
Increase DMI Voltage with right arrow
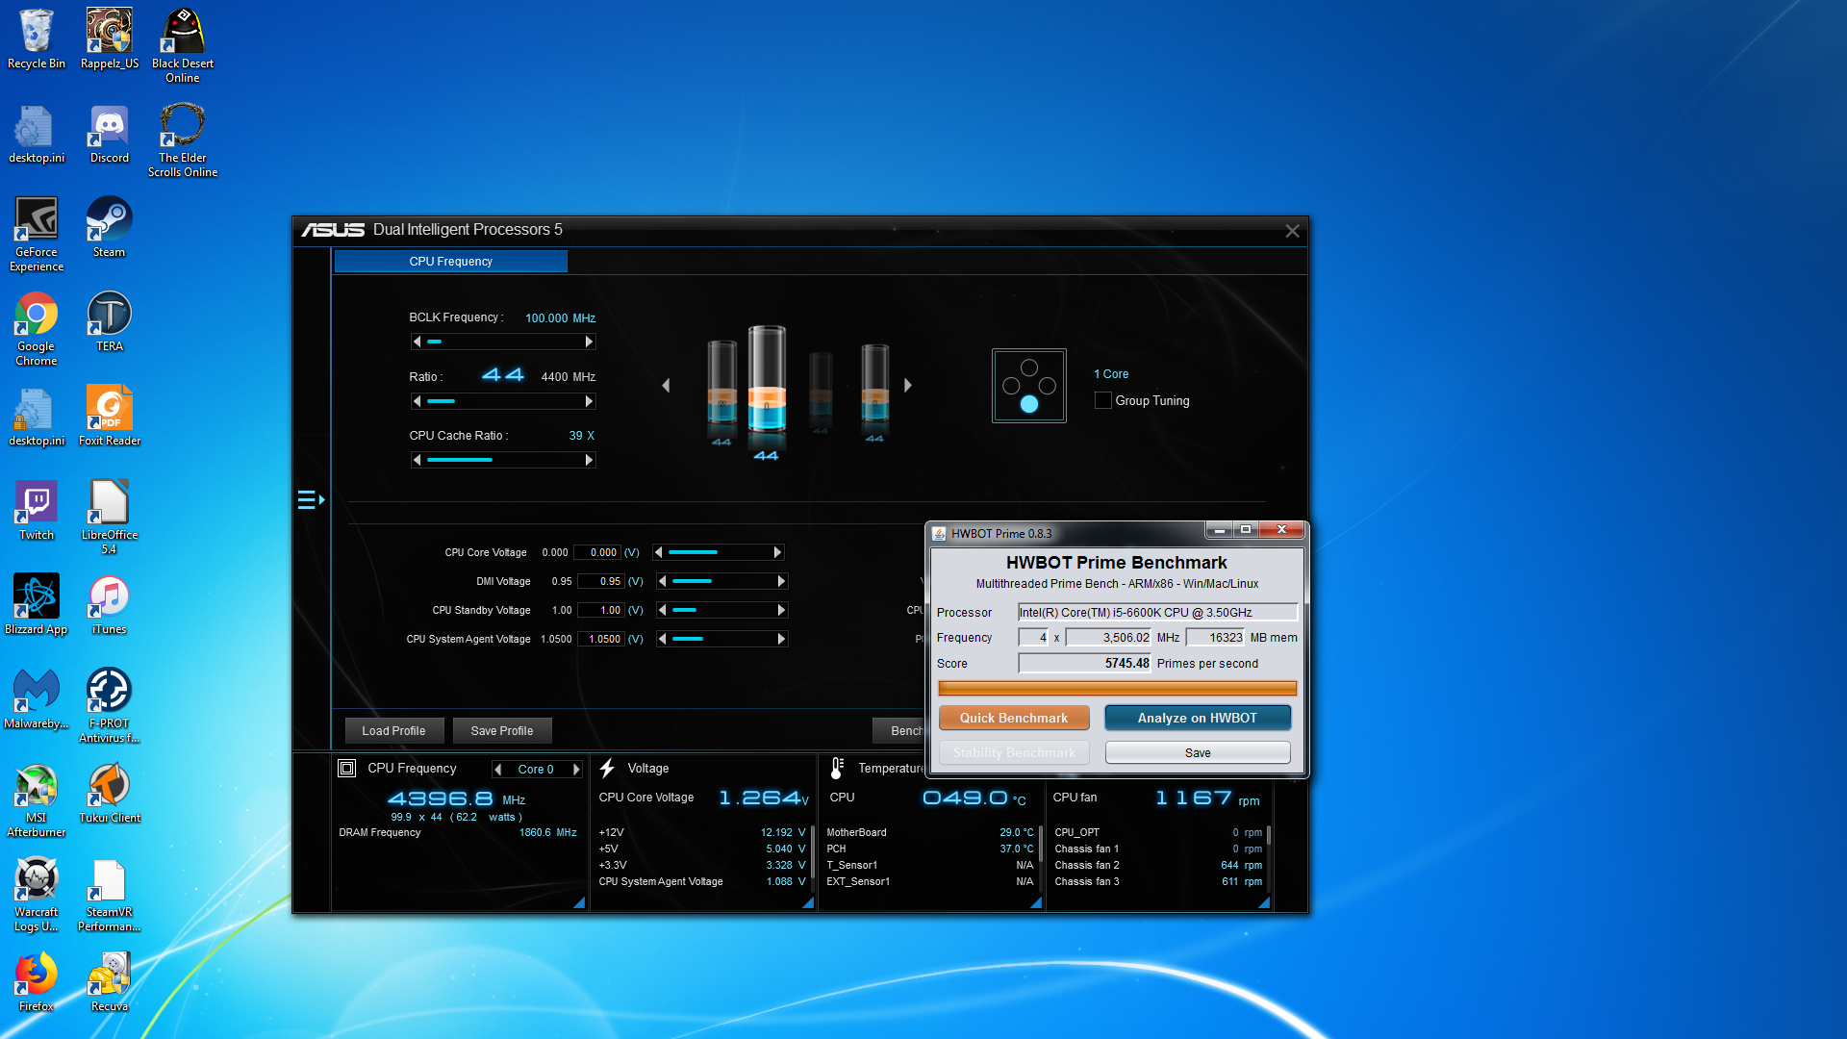pos(781,581)
